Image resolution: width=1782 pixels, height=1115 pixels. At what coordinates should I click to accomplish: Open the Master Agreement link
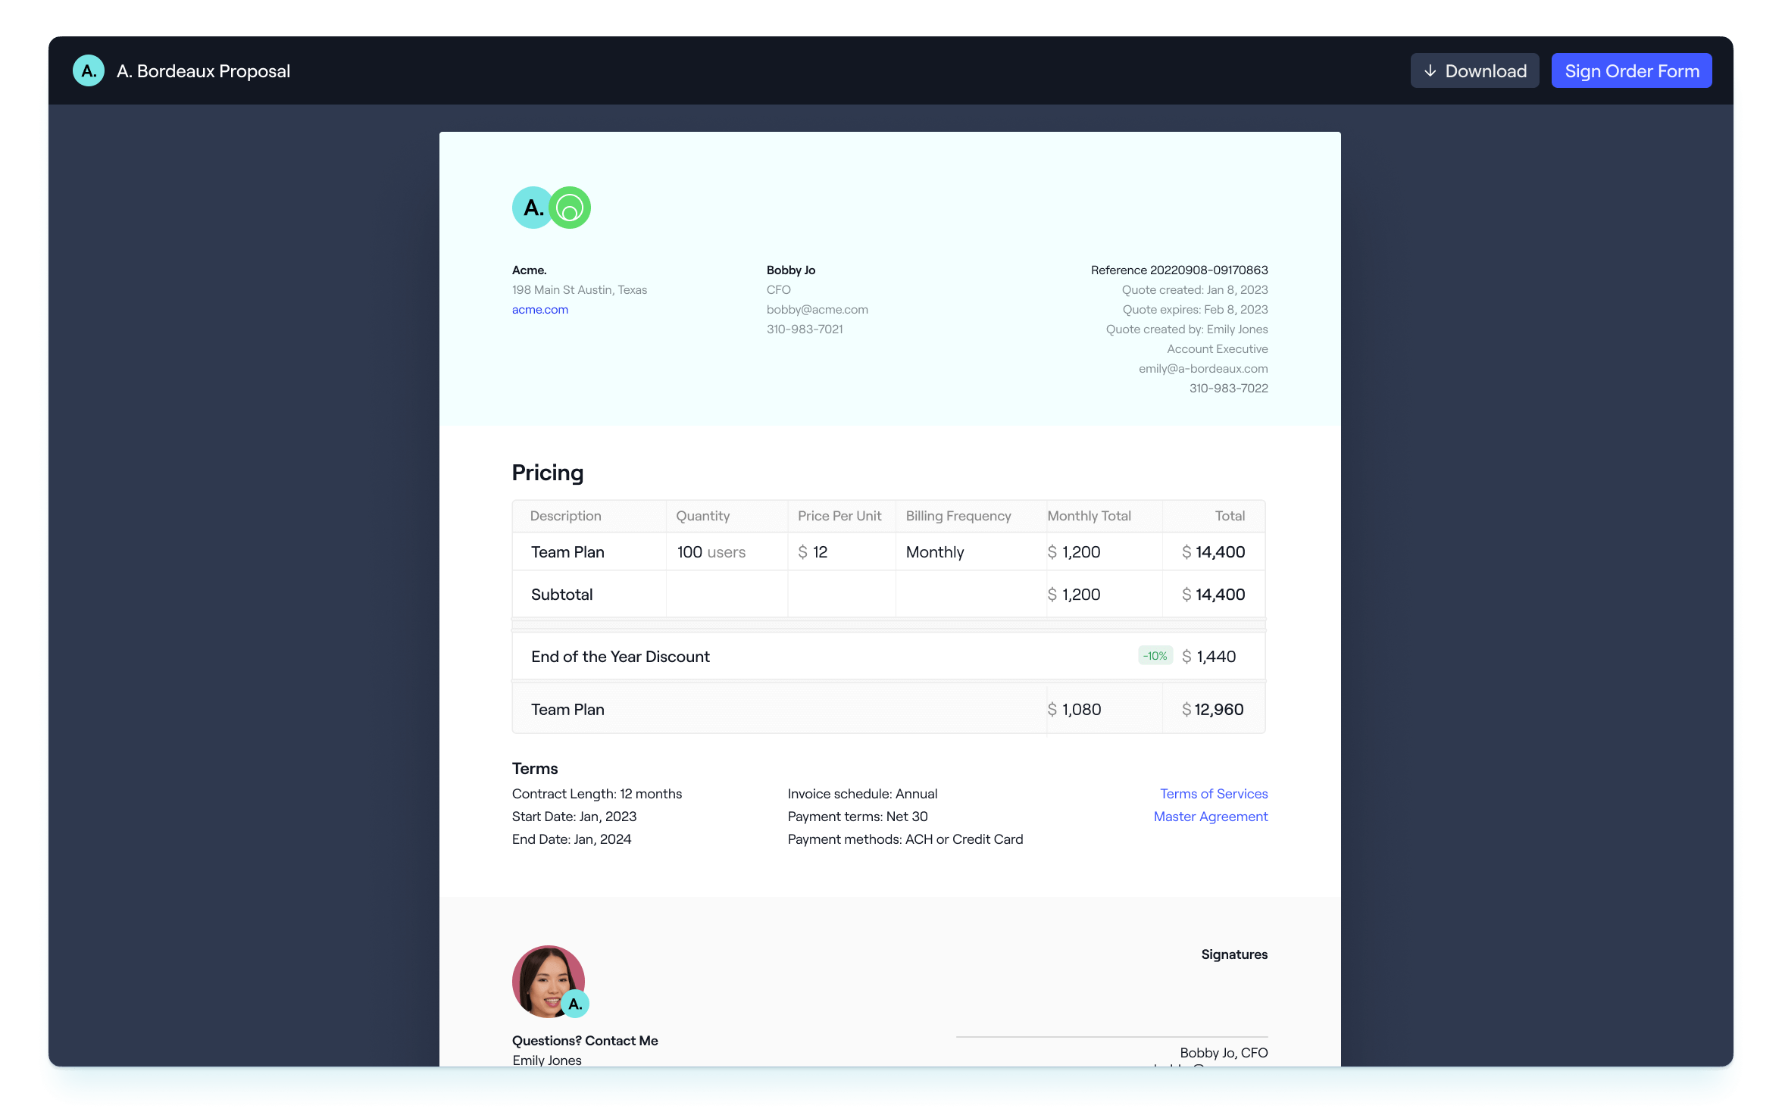pyautogui.click(x=1210, y=817)
